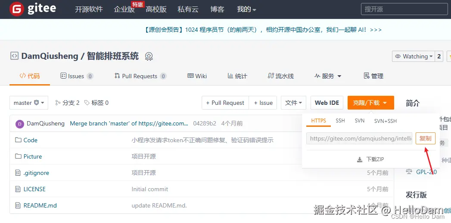The image size is (451, 223).
Task: Switch to the 流水线 tab
Action: [x=280, y=76]
